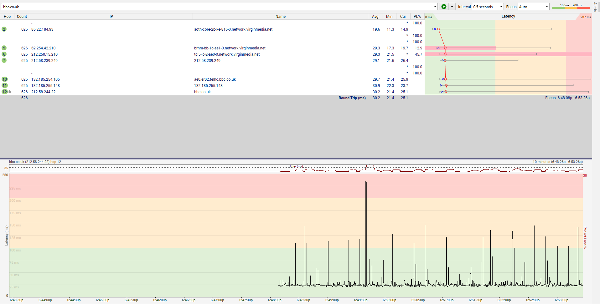The height and width of the screenshot is (304, 600).
Task: Click the Avg column header
Action: tap(375, 17)
